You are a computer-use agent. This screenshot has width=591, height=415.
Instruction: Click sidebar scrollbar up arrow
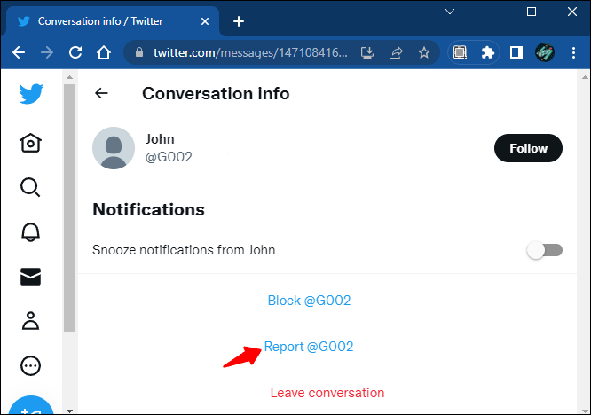(x=69, y=77)
